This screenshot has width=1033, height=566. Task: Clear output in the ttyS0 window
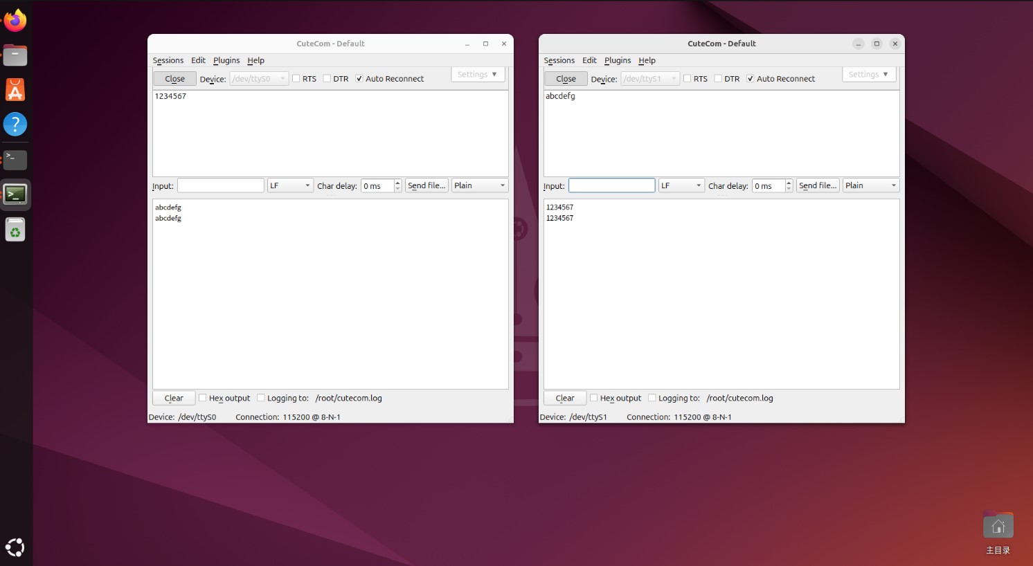tap(174, 398)
